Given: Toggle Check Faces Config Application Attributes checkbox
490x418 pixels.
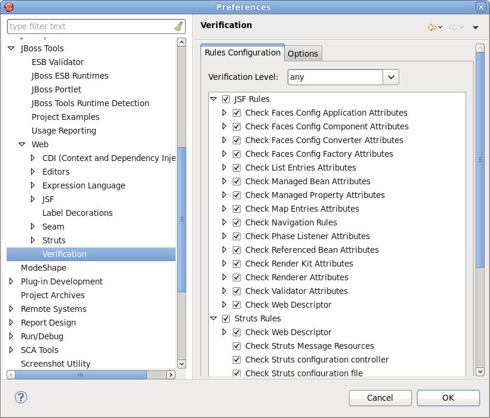Looking at the screenshot, I should [x=236, y=113].
